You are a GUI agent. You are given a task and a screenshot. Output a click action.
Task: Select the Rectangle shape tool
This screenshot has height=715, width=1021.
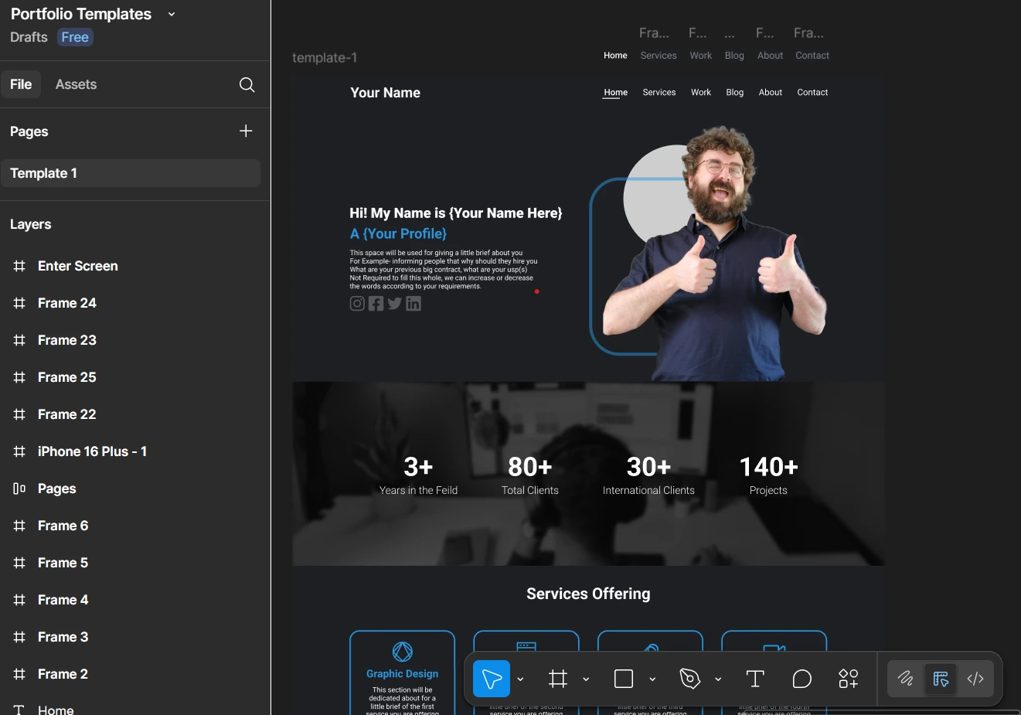[624, 679]
